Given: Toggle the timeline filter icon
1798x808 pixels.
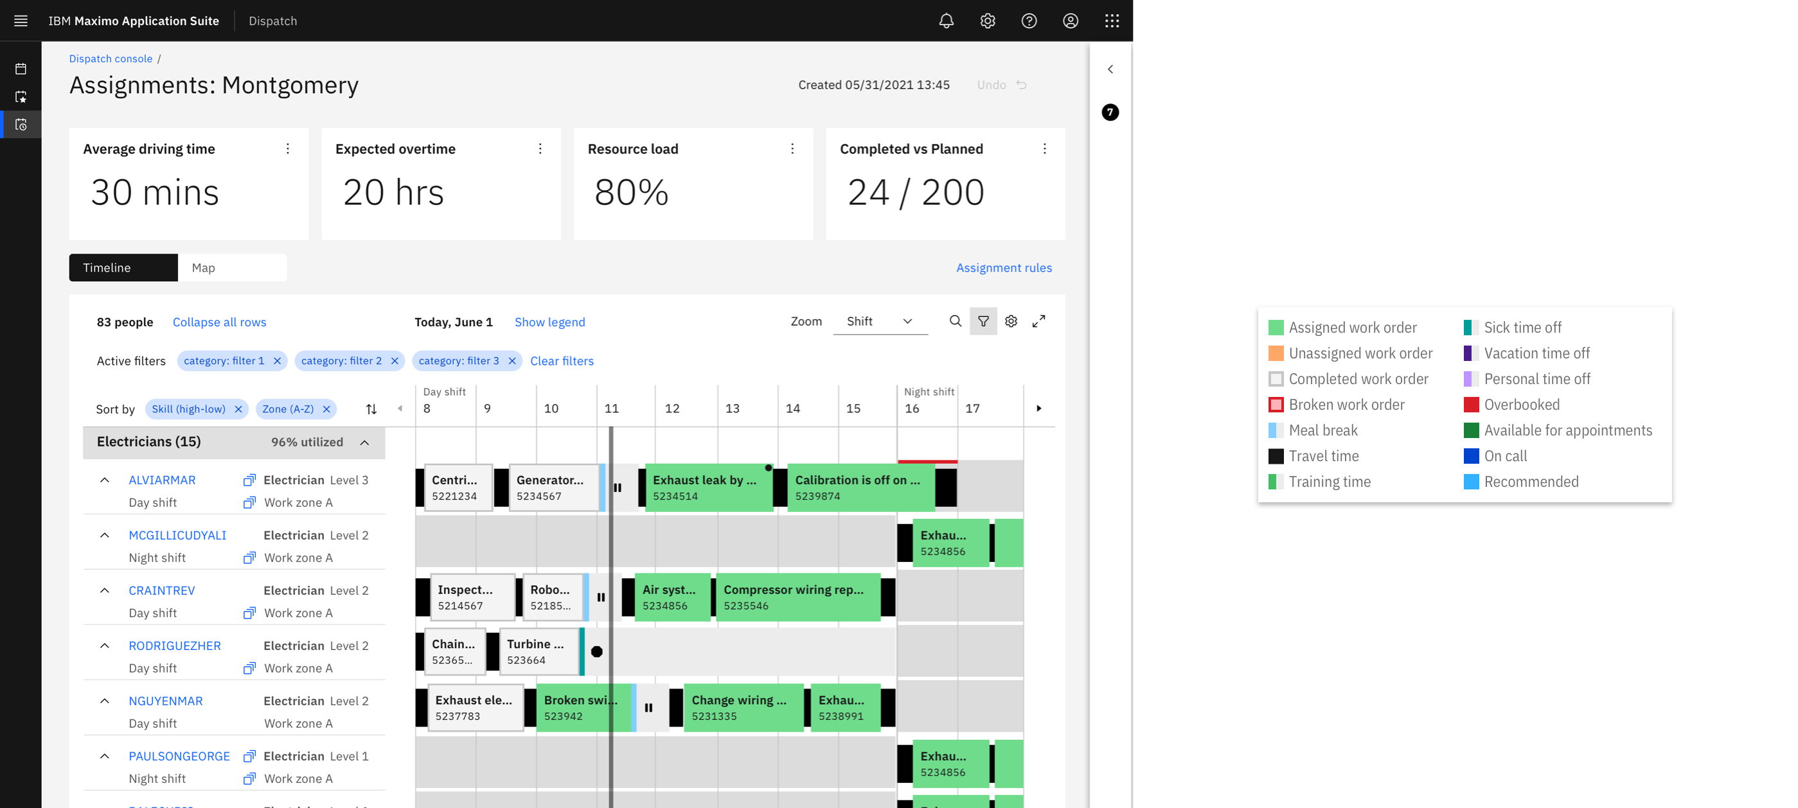Looking at the screenshot, I should [x=983, y=321].
